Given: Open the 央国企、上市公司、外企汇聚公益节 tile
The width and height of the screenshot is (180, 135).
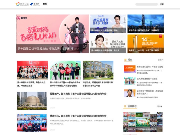Looking at the screenshot, I should click(x=145, y=44).
